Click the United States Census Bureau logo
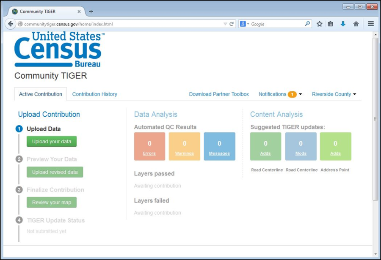 60,49
